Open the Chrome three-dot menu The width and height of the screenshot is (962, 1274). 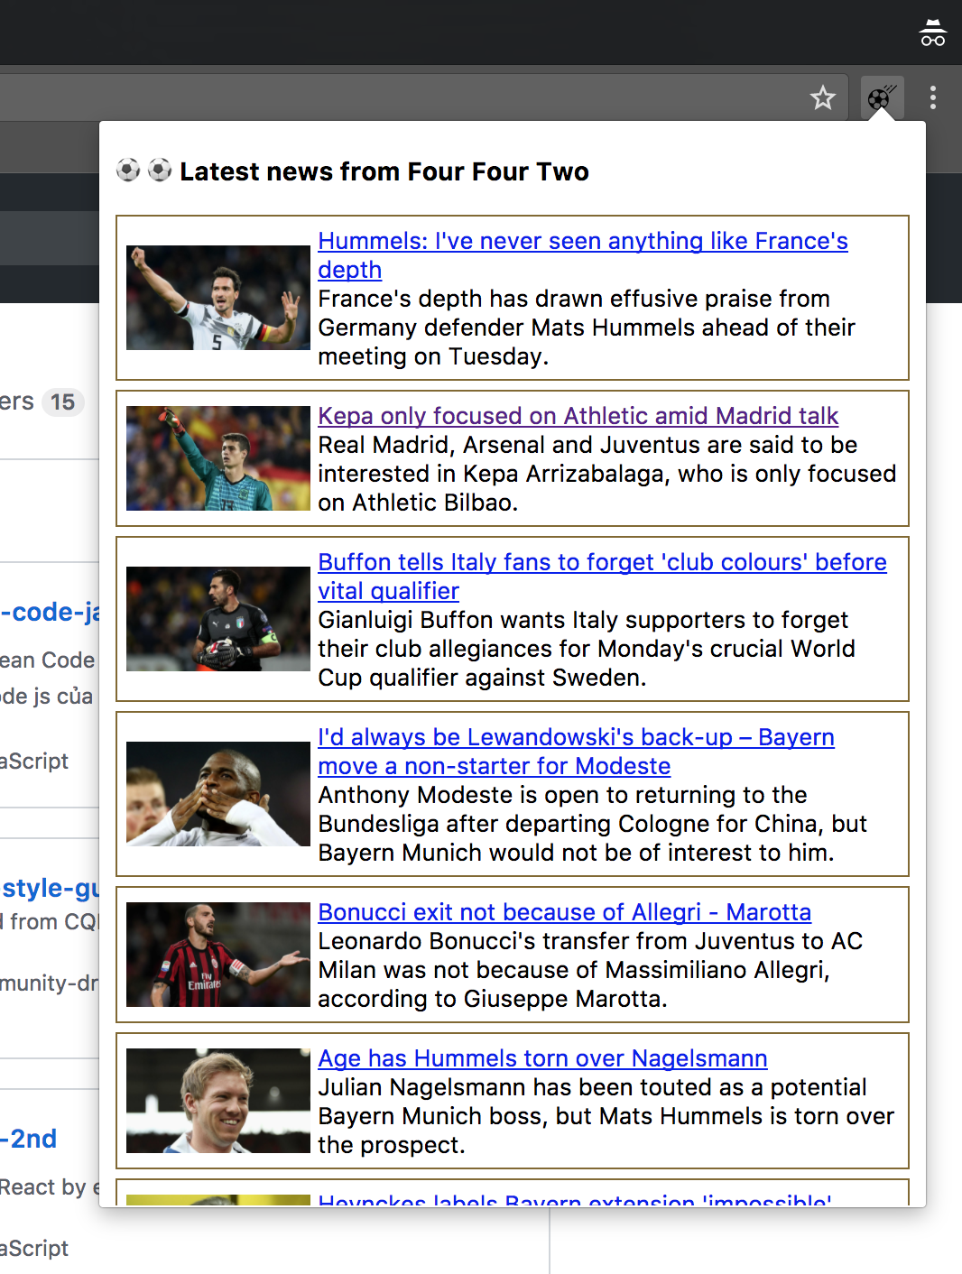933,97
